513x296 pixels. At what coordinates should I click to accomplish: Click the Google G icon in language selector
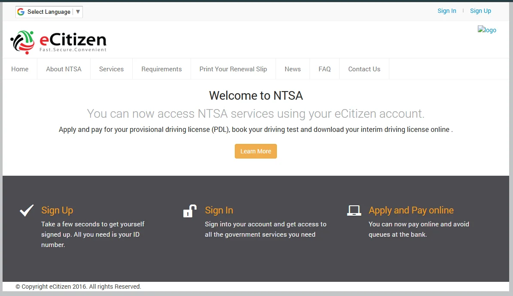[x=21, y=12]
